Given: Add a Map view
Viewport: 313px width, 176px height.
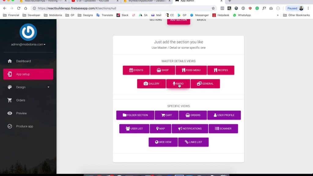Looking at the screenshot, I should [x=160, y=129].
